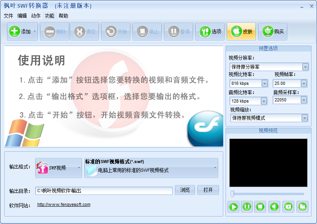
Task: Click the Buy (购买) shopping cart button
Action: pyautogui.click(x=273, y=31)
